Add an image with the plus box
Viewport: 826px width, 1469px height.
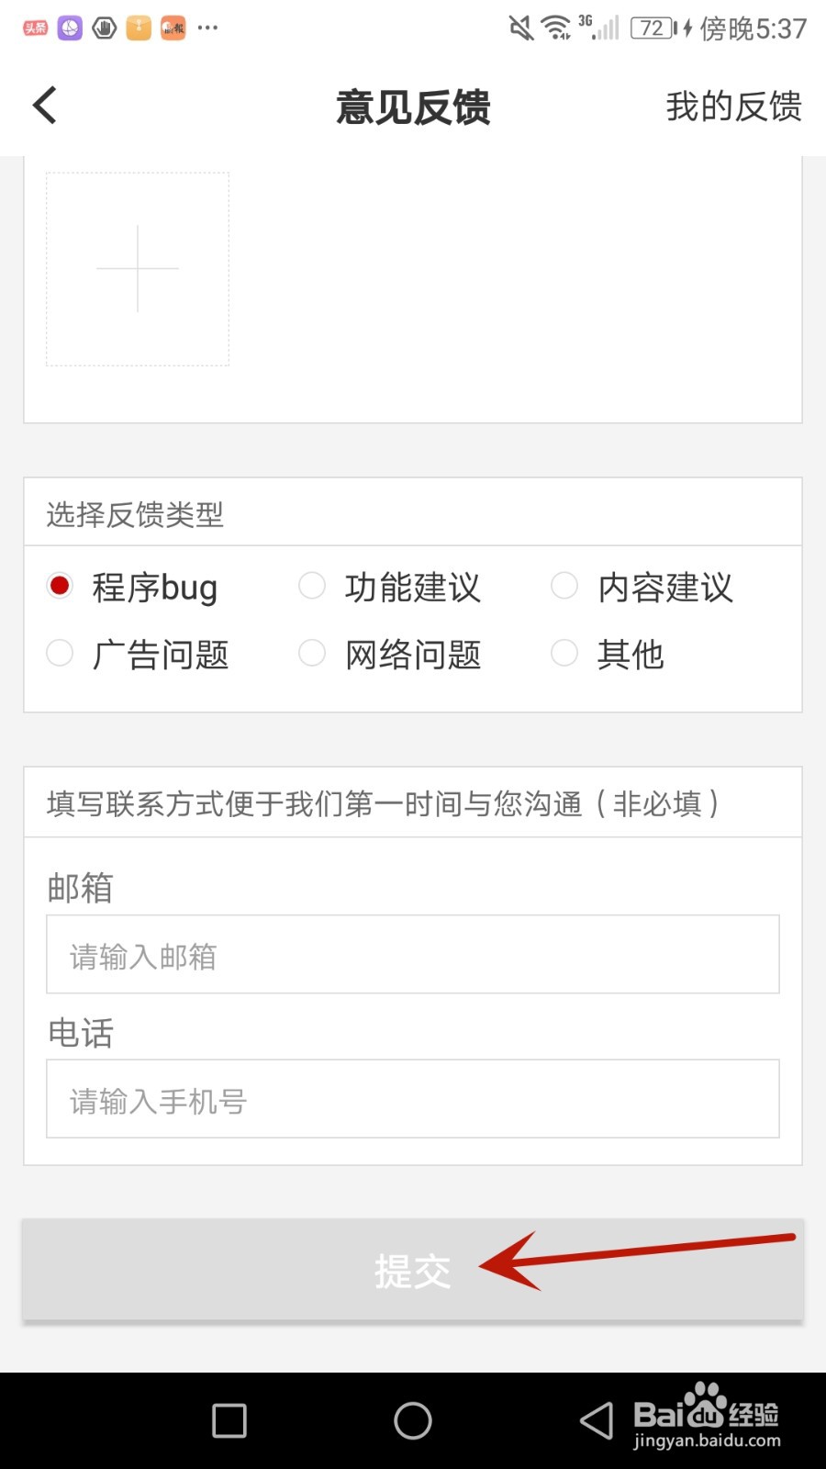tap(138, 269)
